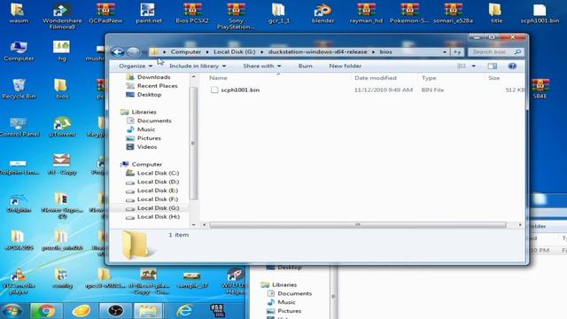Screen dimensions: 567x319
Task: Launch the blender desktop shortcut
Action: pos(322,13)
